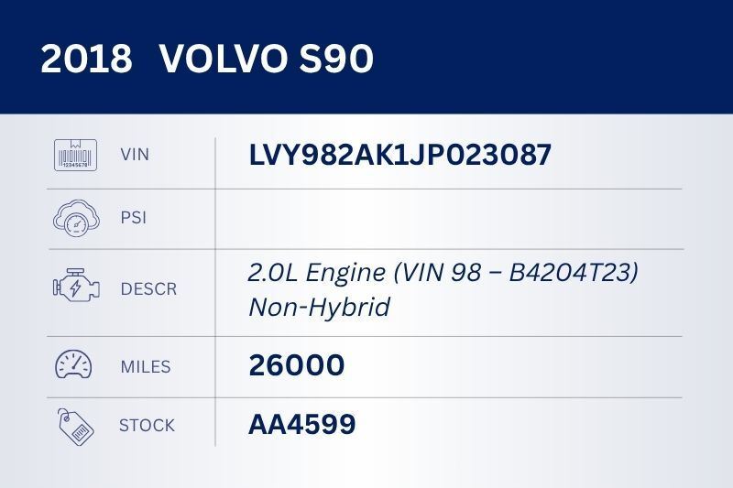Select the VIN row label

(135, 155)
